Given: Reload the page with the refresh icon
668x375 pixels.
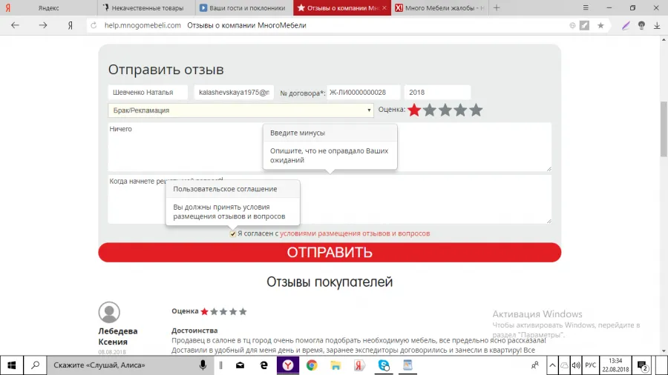Looking at the screenshot, I should coord(94,25).
